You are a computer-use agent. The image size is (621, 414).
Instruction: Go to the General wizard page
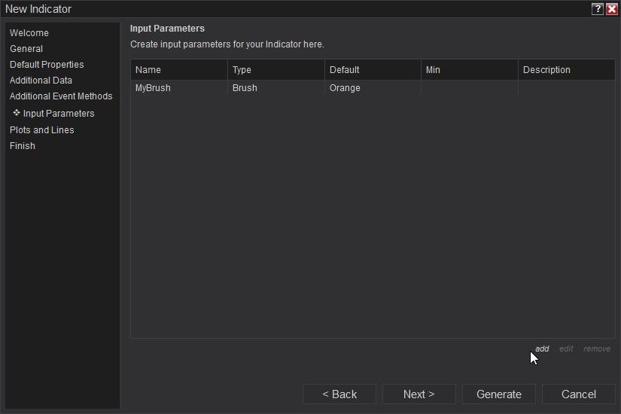click(x=26, y=49)
